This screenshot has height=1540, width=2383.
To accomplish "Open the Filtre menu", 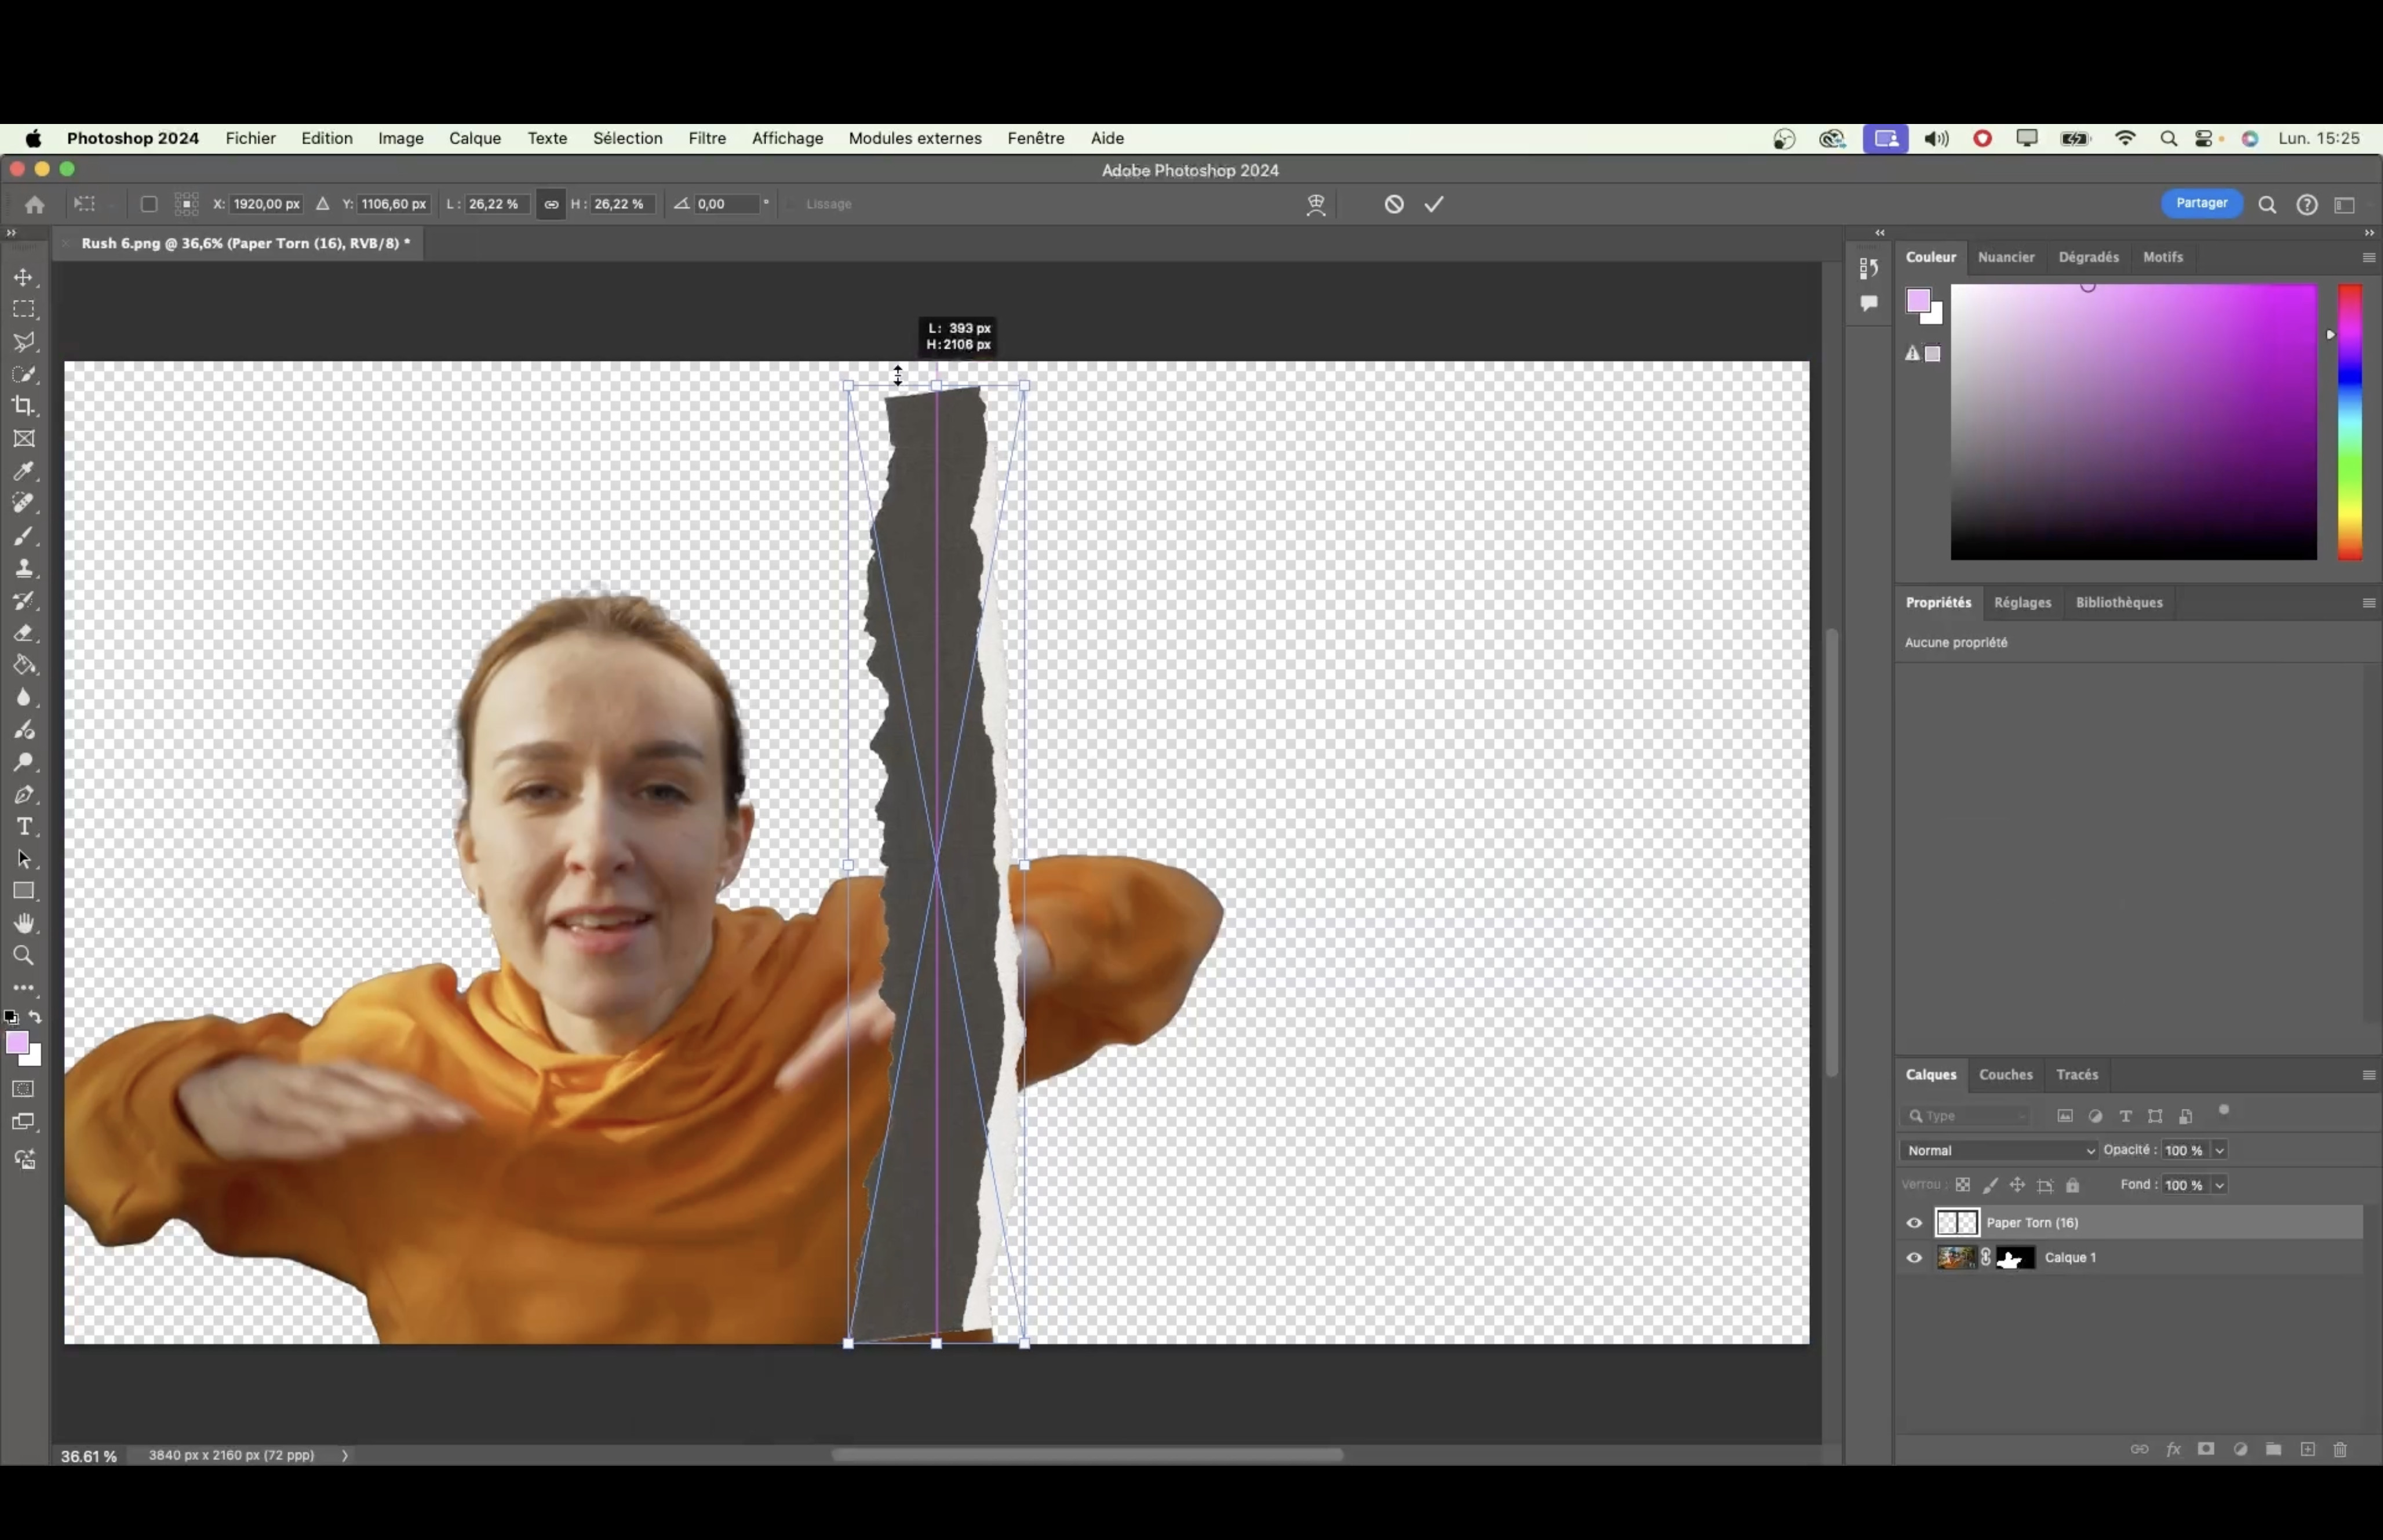I will pyautogui.click(x=706, y=138).
